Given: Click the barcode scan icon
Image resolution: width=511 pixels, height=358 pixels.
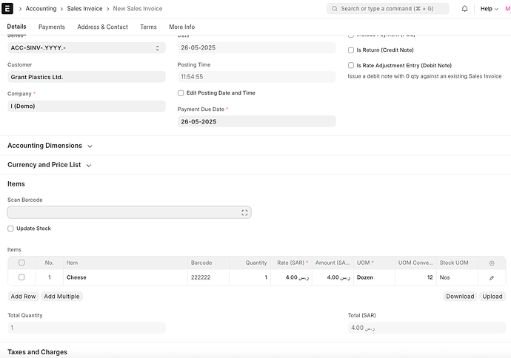Looking at the screenshot, I should [244, 212].
